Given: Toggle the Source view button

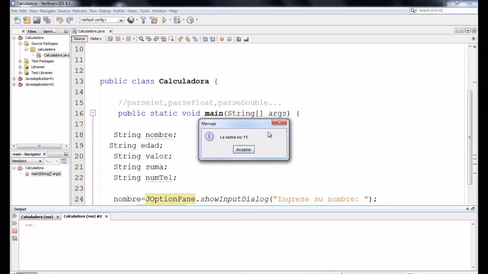Looking at the screenshot, I should 79,39.
